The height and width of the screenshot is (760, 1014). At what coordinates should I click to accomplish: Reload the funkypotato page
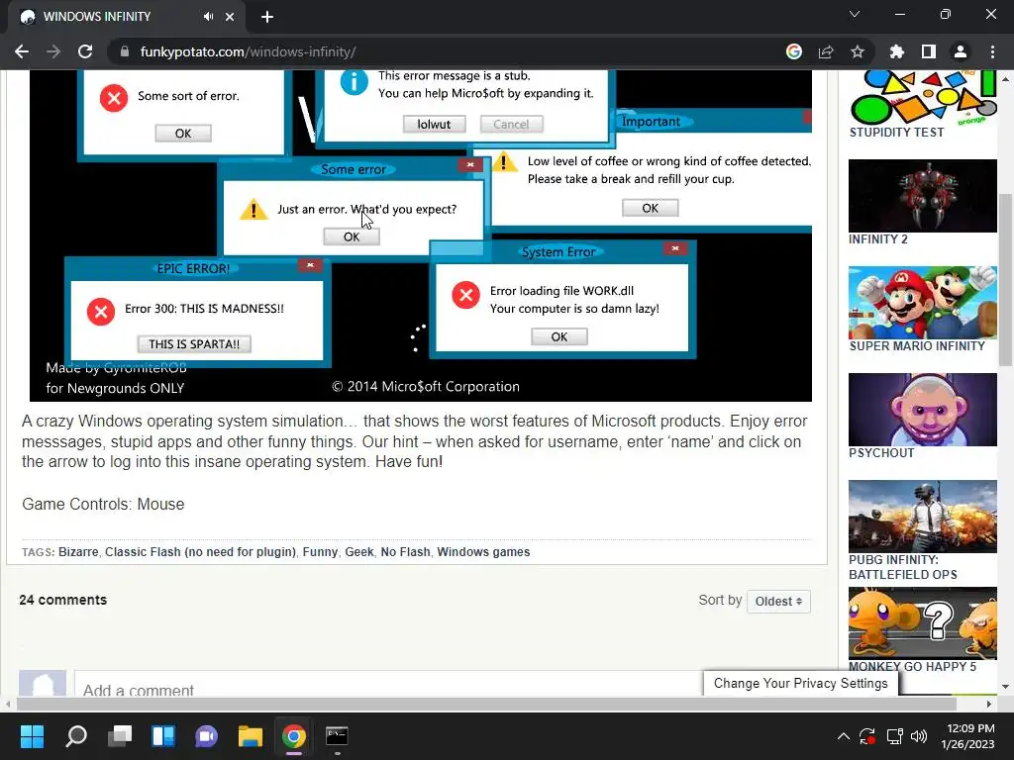coord(85,51)
